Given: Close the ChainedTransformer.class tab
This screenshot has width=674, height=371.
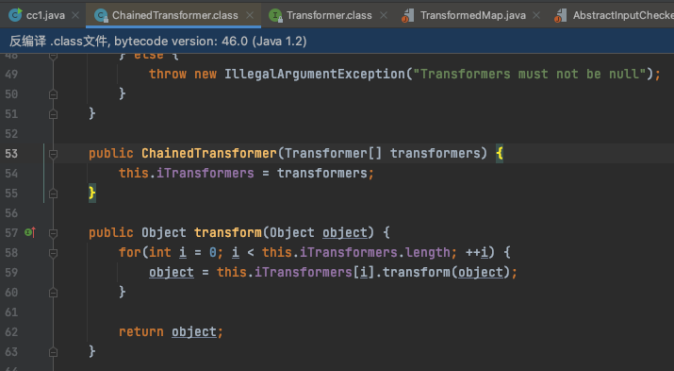Looking at the screenshot, I should pyautogui.click(x=250, y=15).
